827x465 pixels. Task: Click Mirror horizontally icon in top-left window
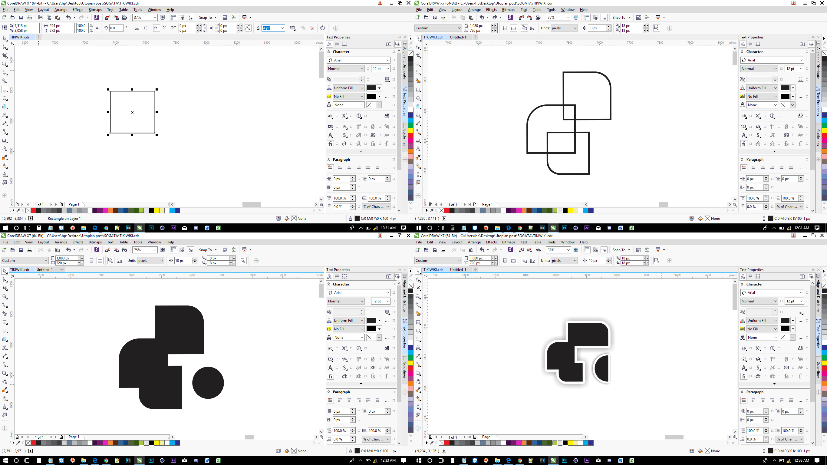pos(137,28)
